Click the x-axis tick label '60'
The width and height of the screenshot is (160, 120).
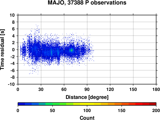coord(64,89)
